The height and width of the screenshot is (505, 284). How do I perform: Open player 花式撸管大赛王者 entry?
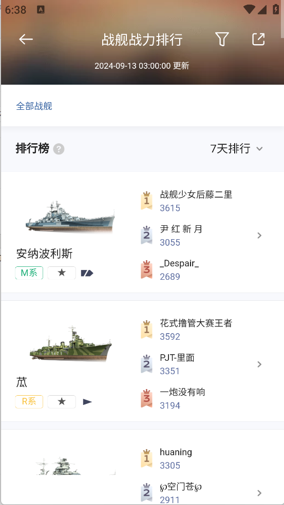pos(196,329)
